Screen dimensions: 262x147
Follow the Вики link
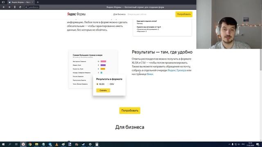150,74
